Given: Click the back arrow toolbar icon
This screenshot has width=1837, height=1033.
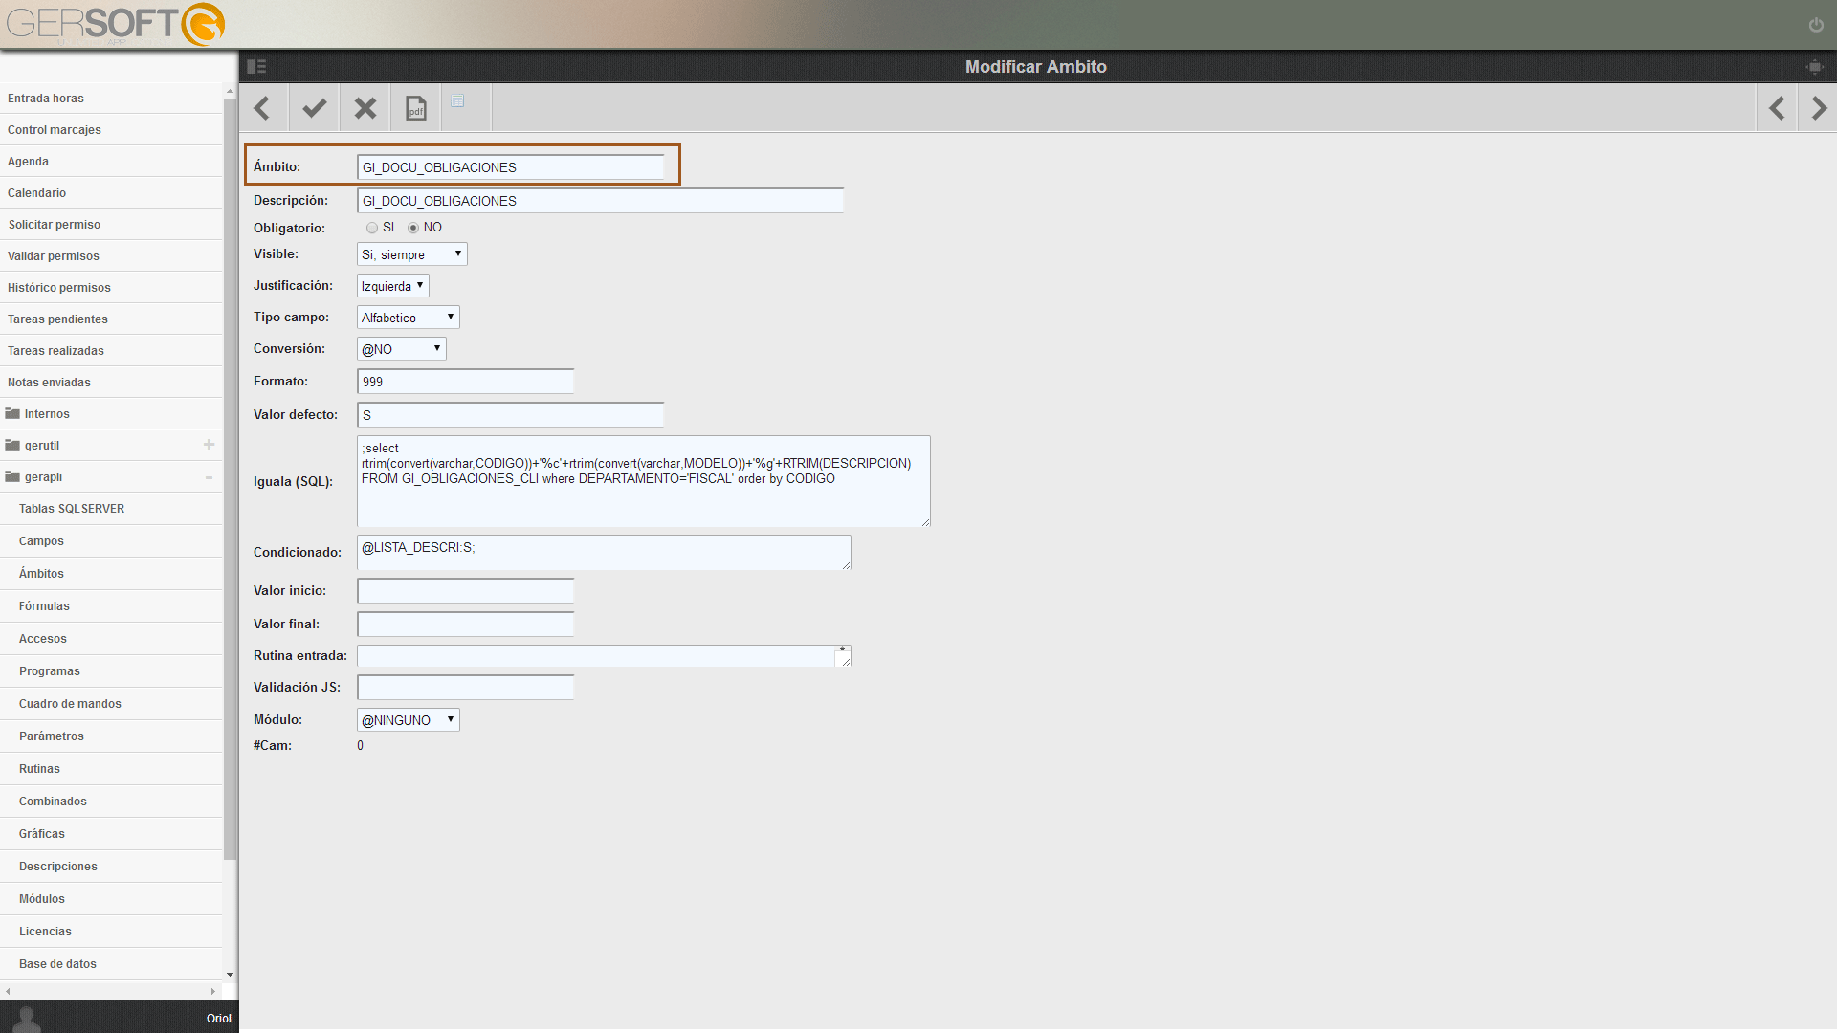Looking at the screenshot, I should pyautogui.click(x=263, y=108).
